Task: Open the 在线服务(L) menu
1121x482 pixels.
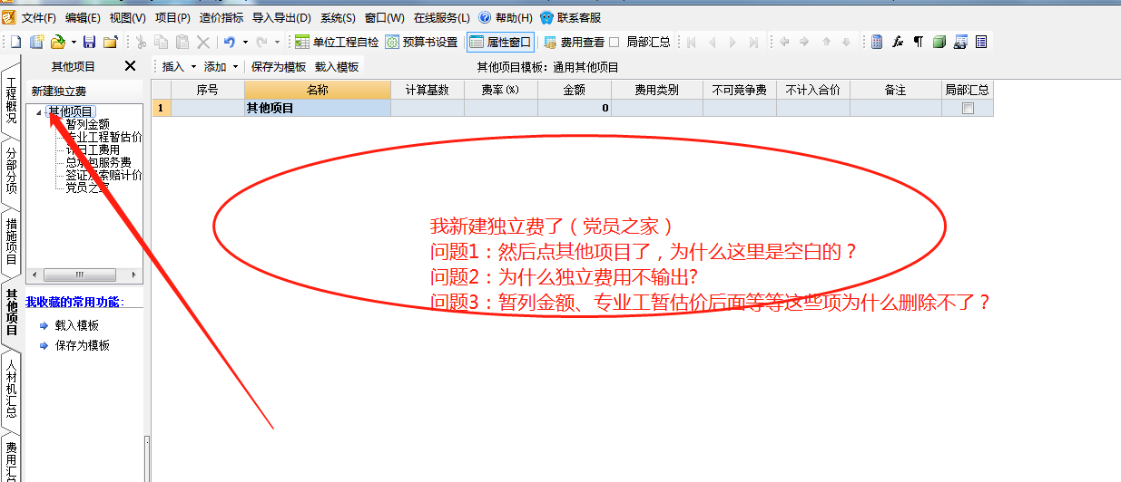Action: (x=441, y=18)
